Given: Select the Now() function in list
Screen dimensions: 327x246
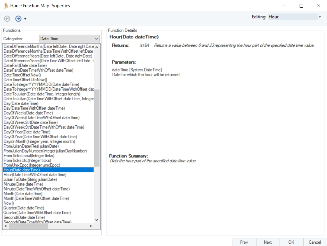Looking at the screenshot, I should pos(9,203).
